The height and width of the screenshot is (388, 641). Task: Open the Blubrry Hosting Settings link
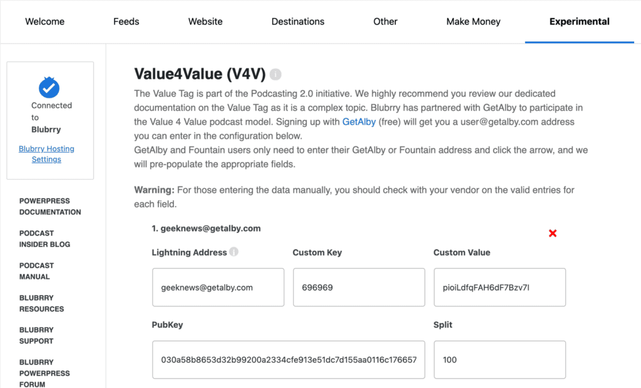pyautogui.click(x=46, y=154)
